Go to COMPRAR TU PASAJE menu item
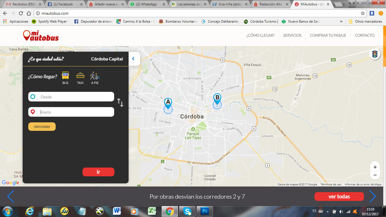This screenshot has height=217, width=386. (328, 35)
